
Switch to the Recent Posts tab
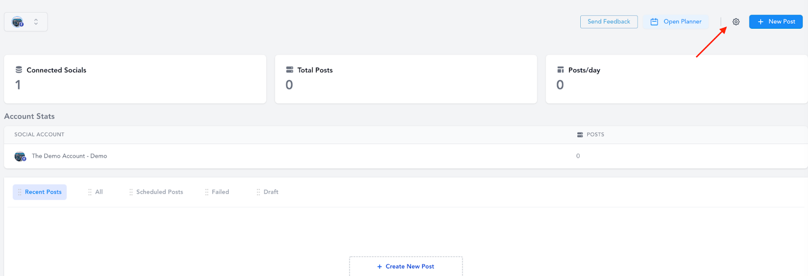pyautogui.click(x=40, y=192)
